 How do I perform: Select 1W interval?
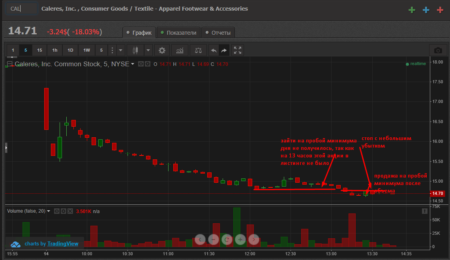pos(87,51)
